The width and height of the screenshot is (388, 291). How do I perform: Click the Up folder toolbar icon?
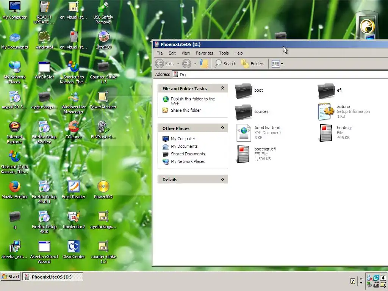point(204,64)
